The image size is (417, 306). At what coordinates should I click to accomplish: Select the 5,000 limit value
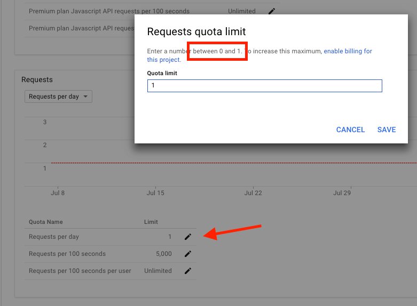point(164,254)
